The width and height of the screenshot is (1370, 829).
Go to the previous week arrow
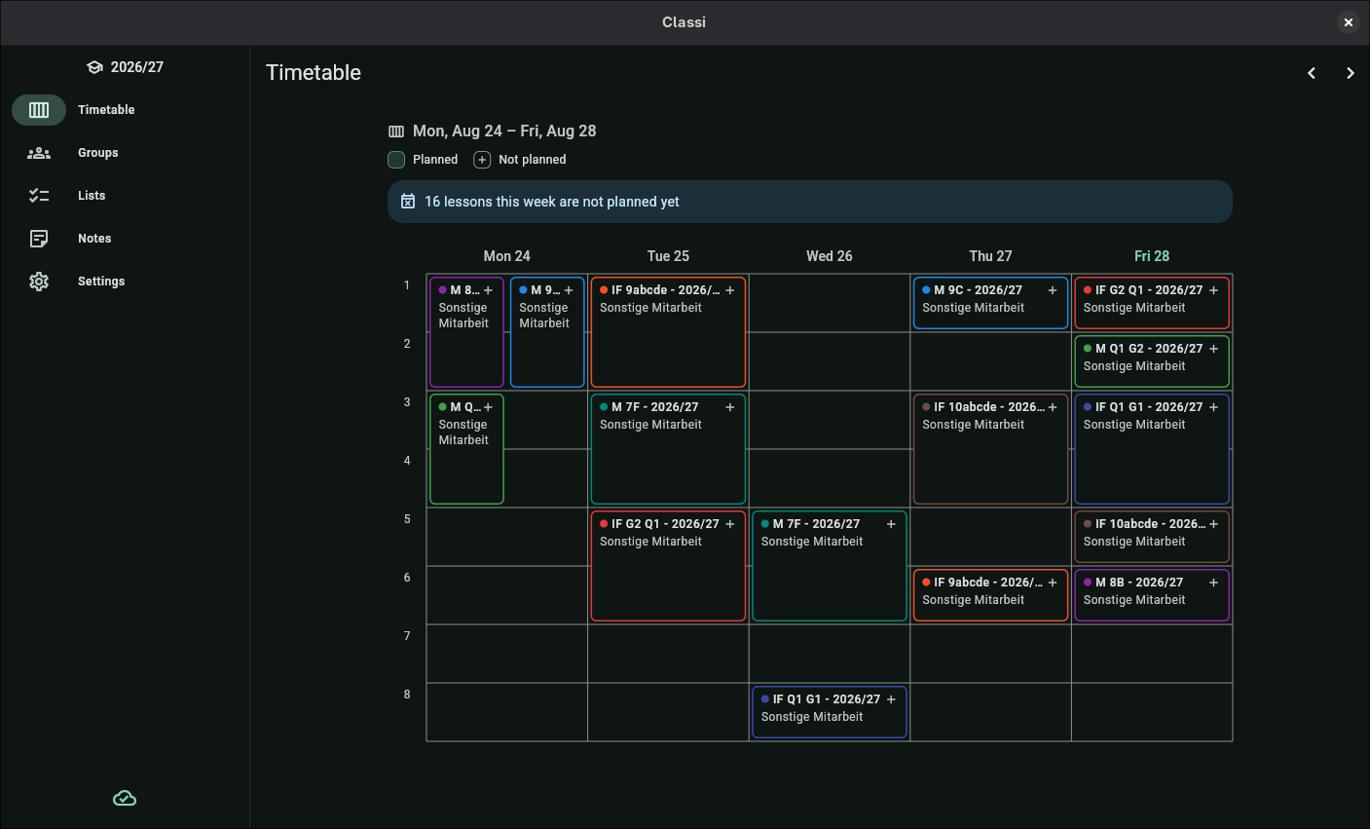[x=1312, y=73]
